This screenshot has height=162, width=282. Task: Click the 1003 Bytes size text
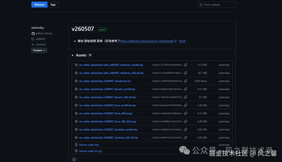(x=201, y=81)
